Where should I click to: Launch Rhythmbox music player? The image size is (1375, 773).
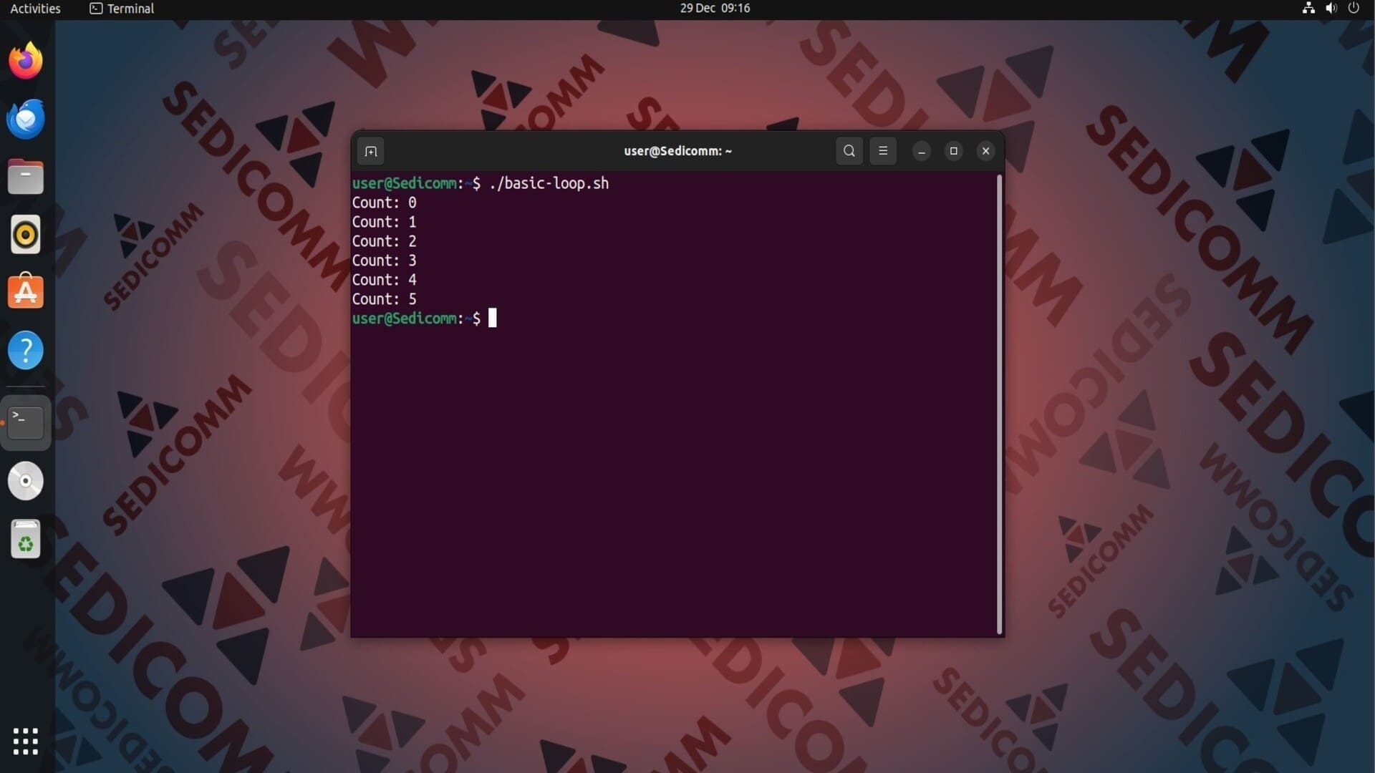coord(26,235)
